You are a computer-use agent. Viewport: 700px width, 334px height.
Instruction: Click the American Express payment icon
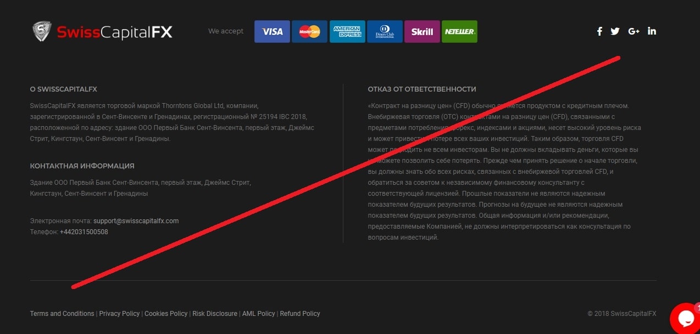pos(347,32)
